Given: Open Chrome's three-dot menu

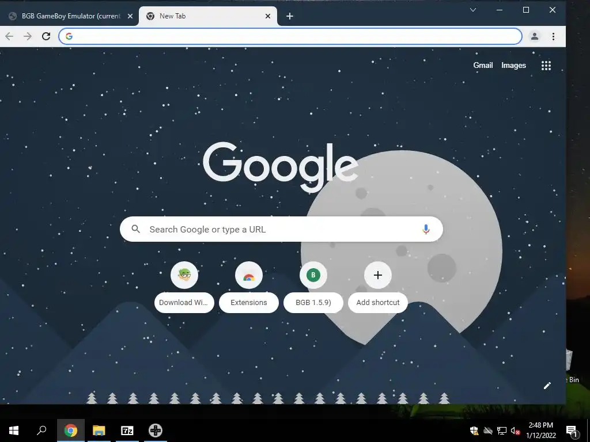Looking at the screenshot, I should (553, 36).
